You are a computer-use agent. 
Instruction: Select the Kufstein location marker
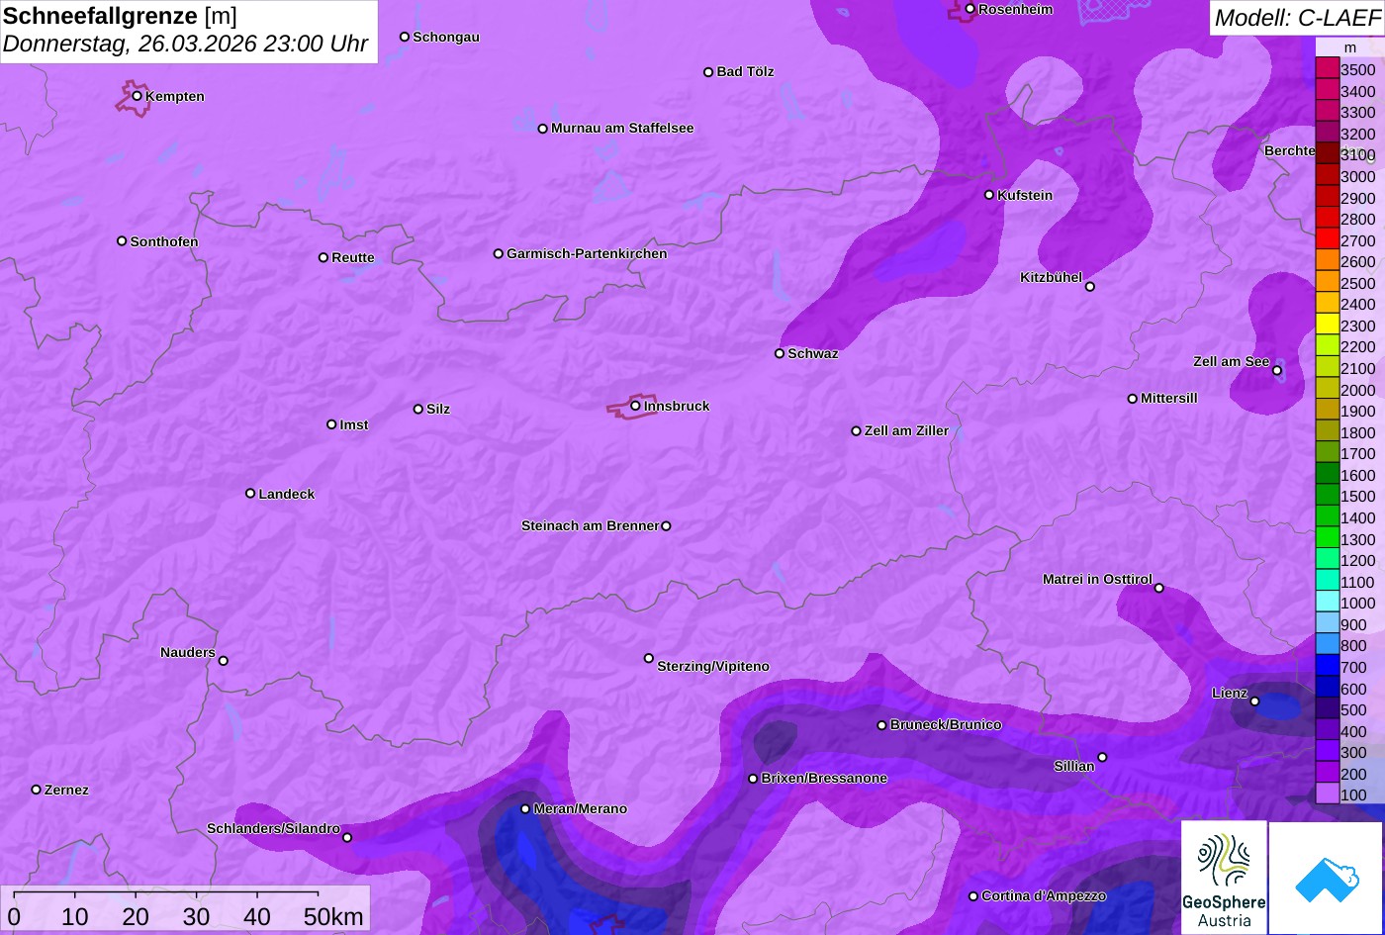pyautogui.click(x=989, y=195)
